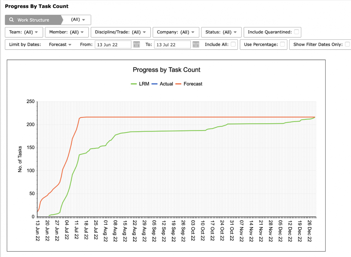Open the To date calendar picker
This screenshot has width=351, height=257.
(196, 44)
